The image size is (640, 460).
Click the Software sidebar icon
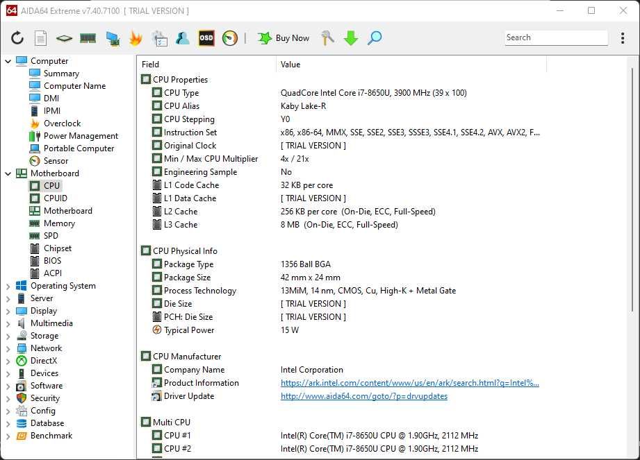[22, 386]
